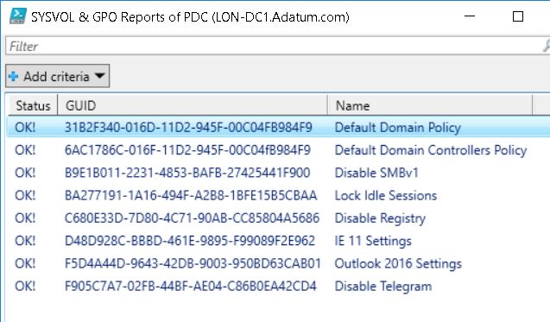Click GUID BA277191-1A16-494F-A2B8-1BFE15B5CBAA
This screenshot has height=322, width=550.
tap(191, 195)
